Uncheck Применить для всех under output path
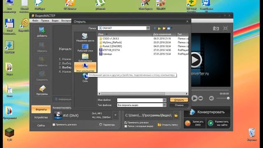Screen dimensions: 263x148 126,123
